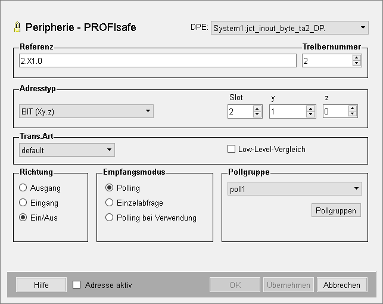Increase the Treibernummer value
This screenshot has width=383, height=304.
[x=357, y=58]
